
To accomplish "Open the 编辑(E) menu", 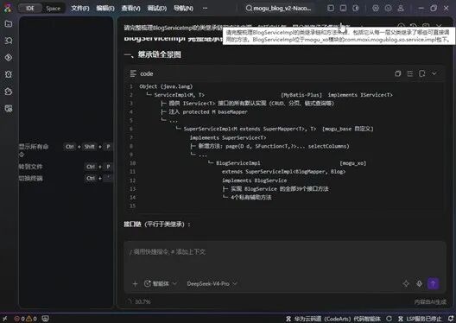I will [105, 9].
